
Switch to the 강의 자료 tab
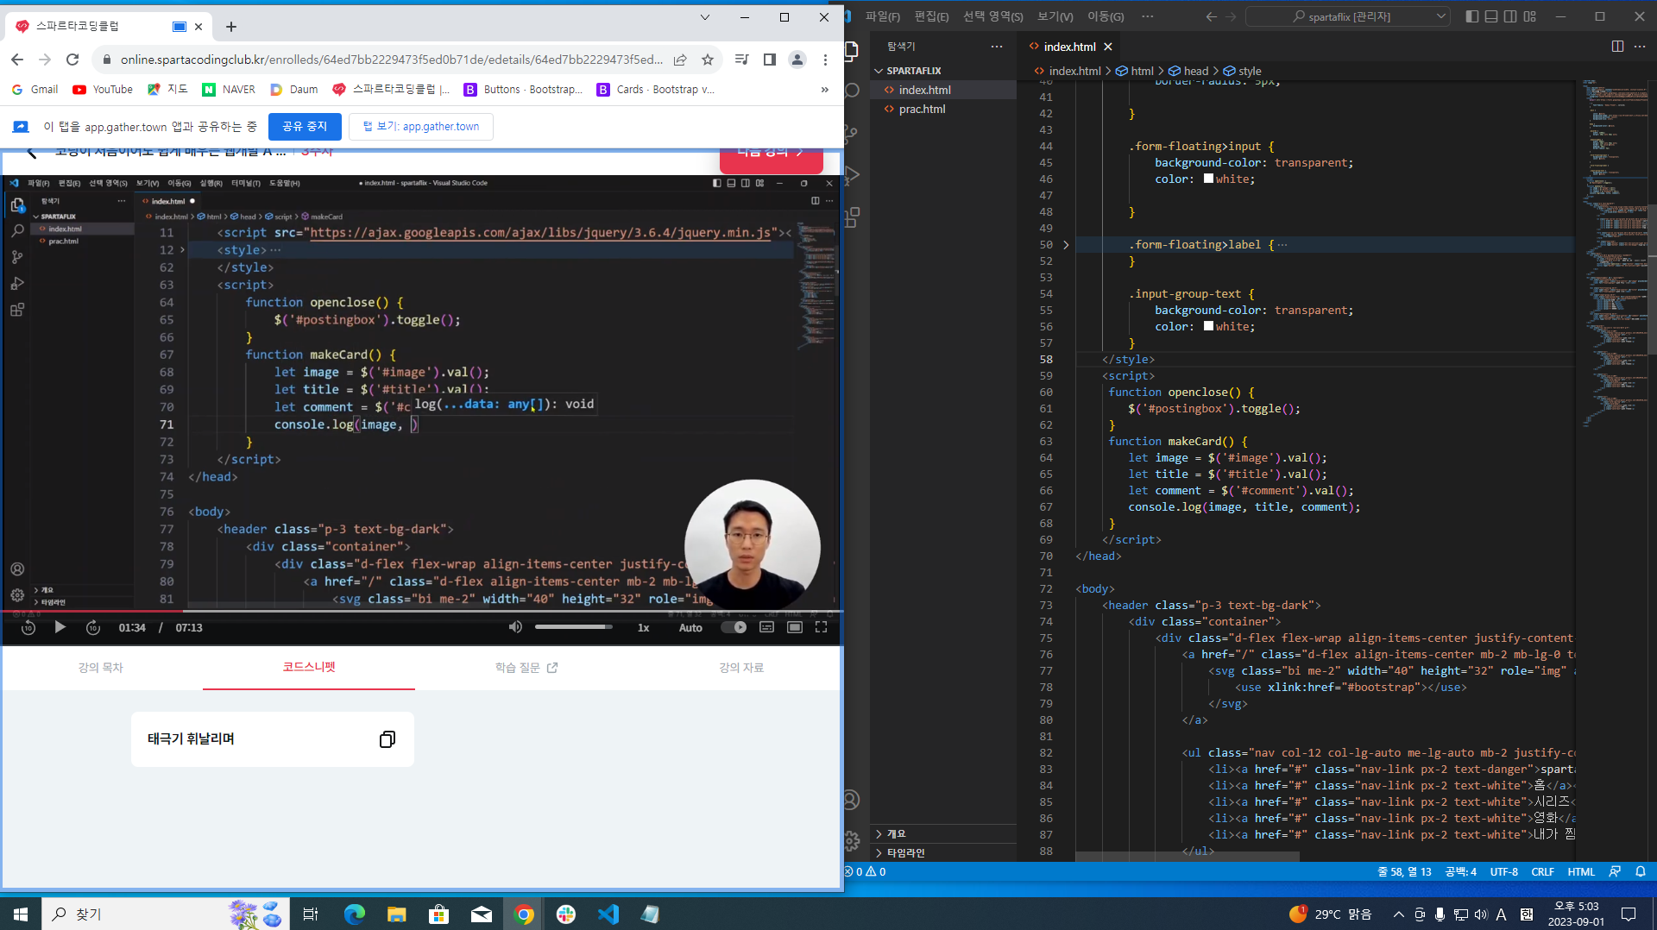(x=741, y=668)
